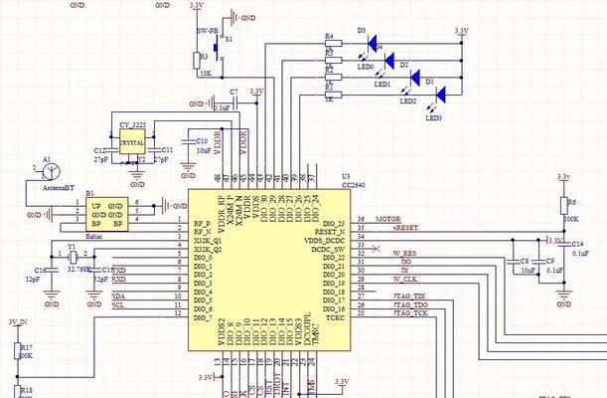This screenshot has height=398, width=607.
Task: Click the X32K_Q2 pin name
Action: click(208, 249)
